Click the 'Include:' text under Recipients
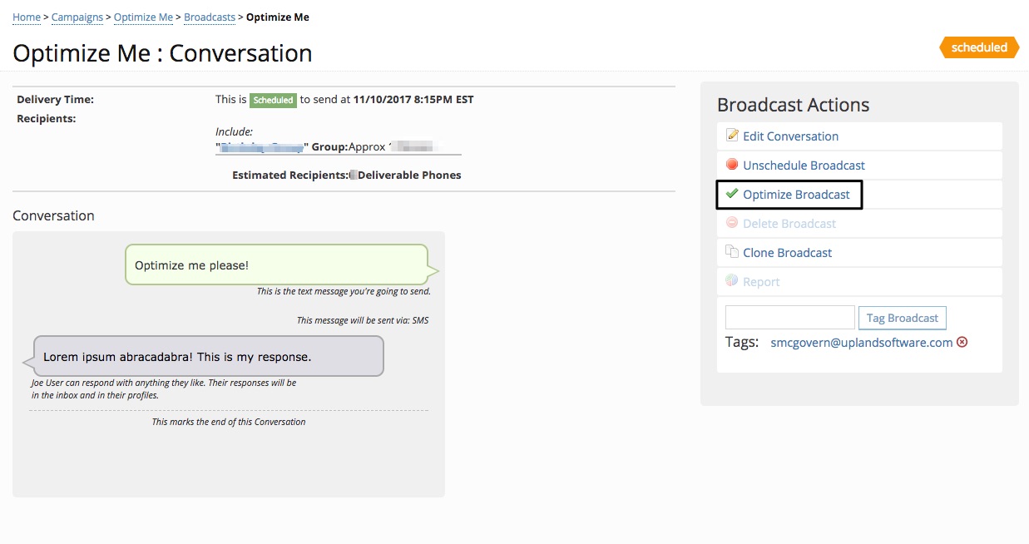1029x544 pixels. click(x=234, y=131)
